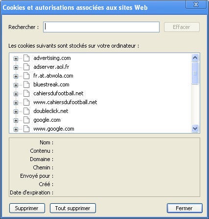Click the Fermer button
The width and height of the screenshot is (209, 219).
[x=185, y=208]
